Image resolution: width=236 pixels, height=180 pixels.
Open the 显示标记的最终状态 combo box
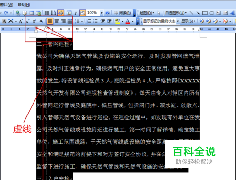[161, 21]
